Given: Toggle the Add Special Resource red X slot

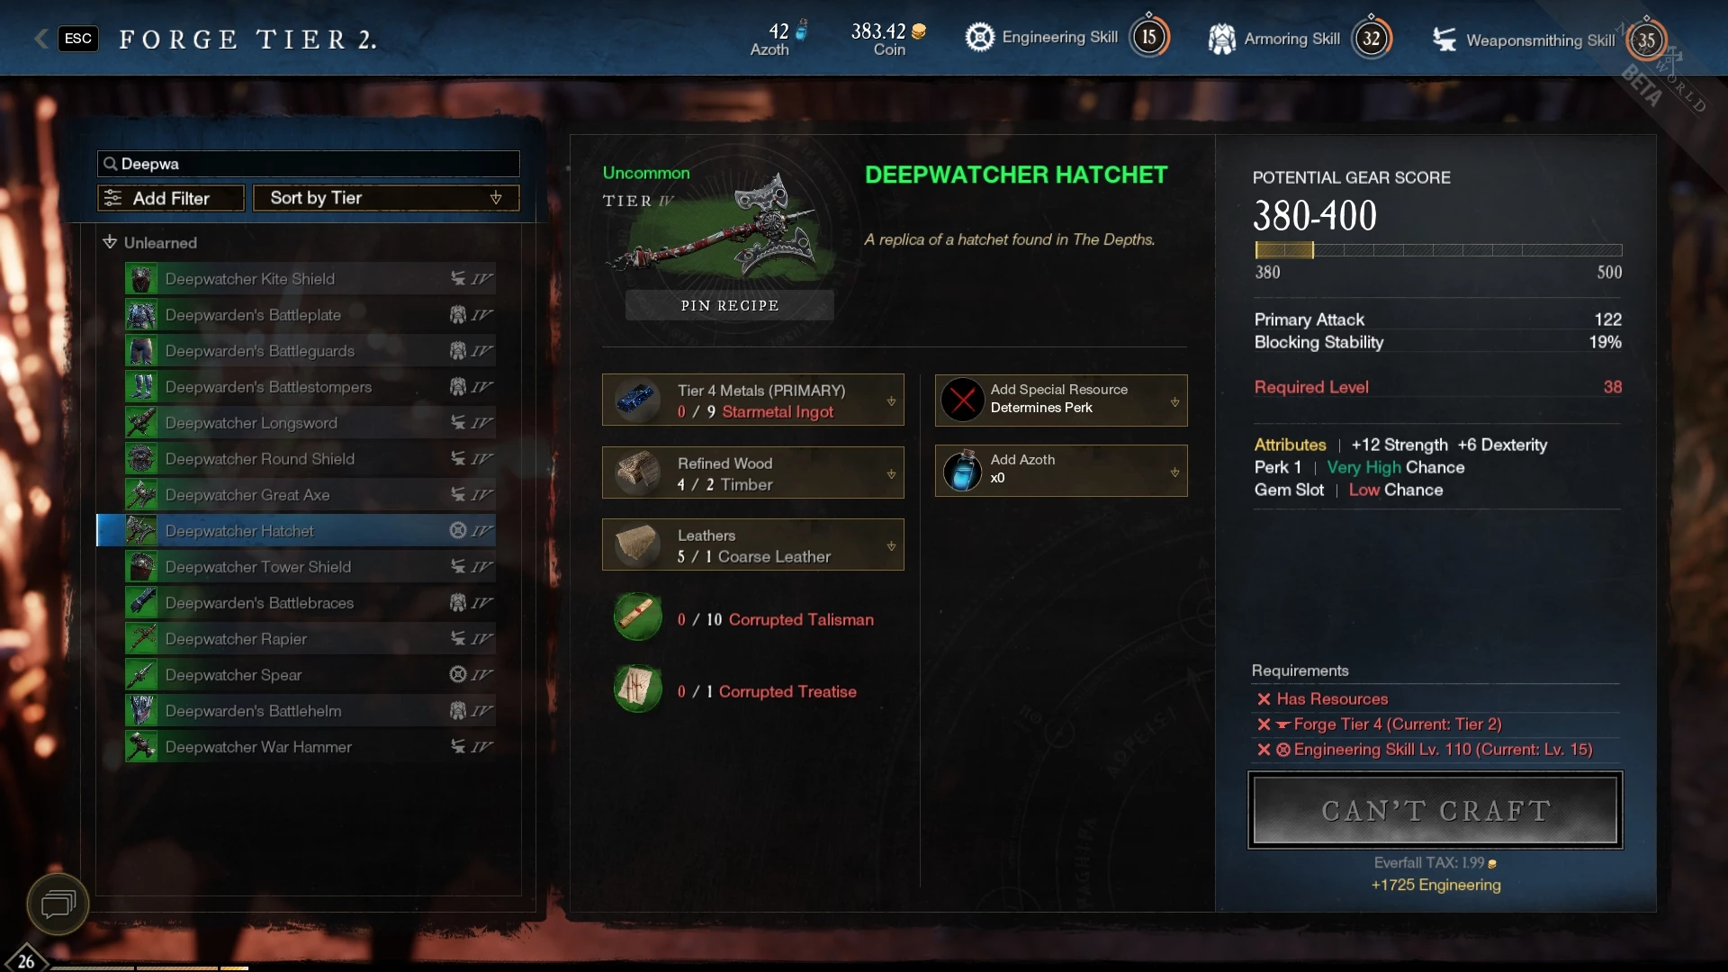Looking at the screenshot, I should coord(962,400).
